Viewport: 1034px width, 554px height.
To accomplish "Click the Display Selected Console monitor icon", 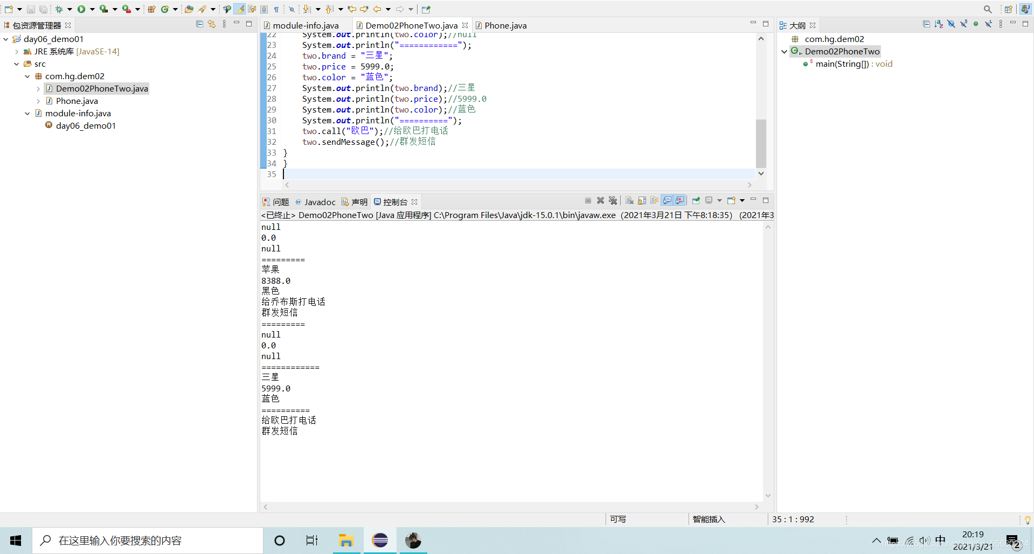I will 709,200.
